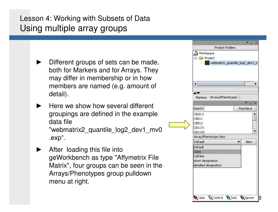Choose short designation from the dropdown list
The width and height of the screenshot is (278, 212).
tap(217, 161)
